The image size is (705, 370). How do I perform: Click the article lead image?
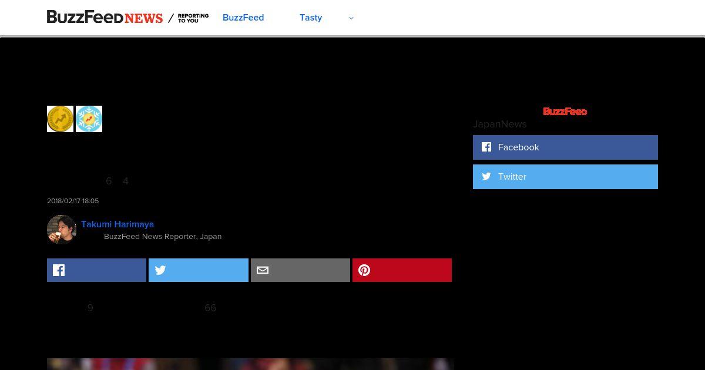click(250, 364)
